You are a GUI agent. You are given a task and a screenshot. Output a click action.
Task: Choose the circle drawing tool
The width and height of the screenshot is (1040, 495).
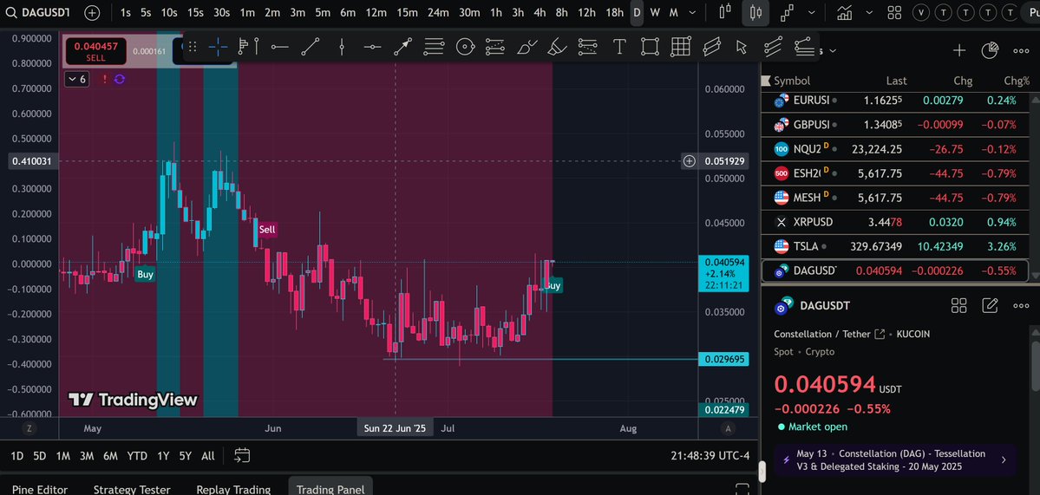(x=465, y=47)
